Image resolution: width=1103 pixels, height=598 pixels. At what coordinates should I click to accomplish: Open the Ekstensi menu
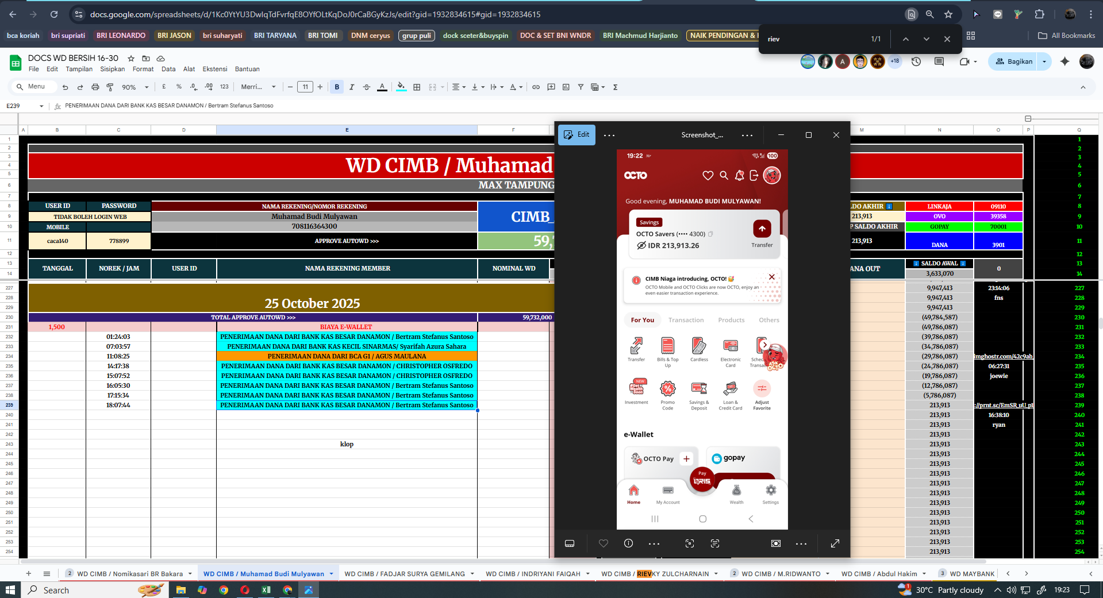214,69
